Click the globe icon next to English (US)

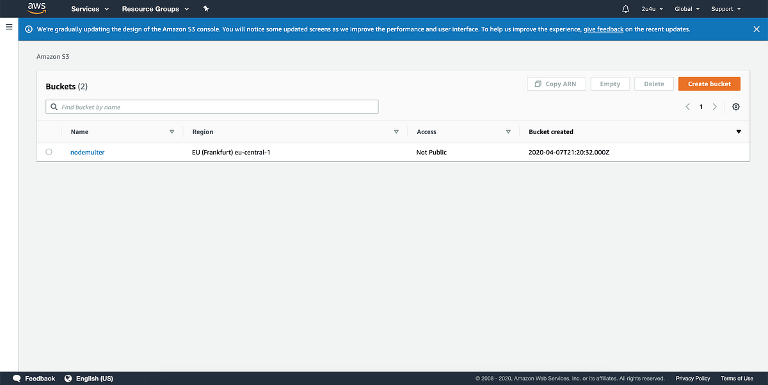[x=69, y=378]
